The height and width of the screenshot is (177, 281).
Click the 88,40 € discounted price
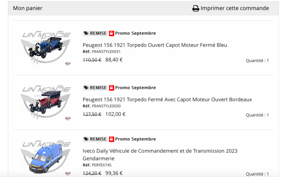tap(114, 60)
